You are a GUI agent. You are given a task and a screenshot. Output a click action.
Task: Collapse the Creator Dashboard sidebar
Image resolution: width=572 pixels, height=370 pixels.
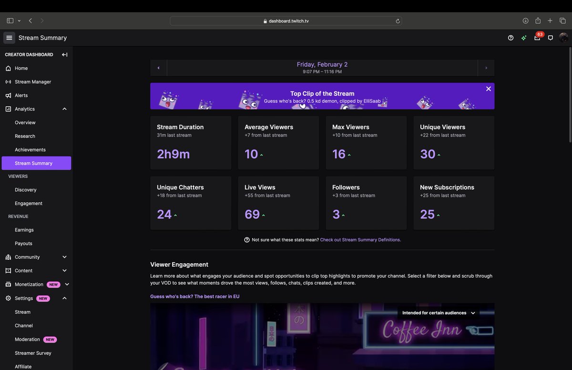coord(64,54)
